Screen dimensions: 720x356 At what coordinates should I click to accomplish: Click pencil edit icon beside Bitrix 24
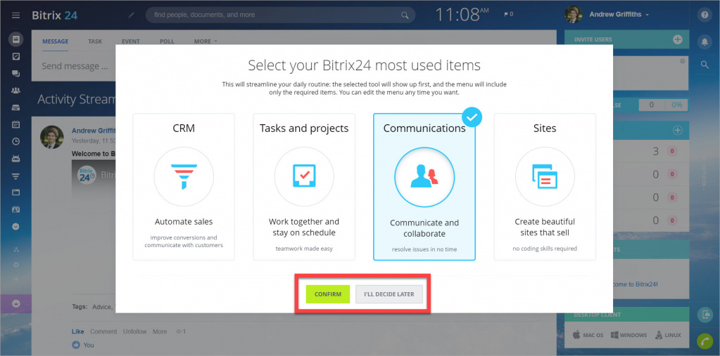[x=132, y=15]
